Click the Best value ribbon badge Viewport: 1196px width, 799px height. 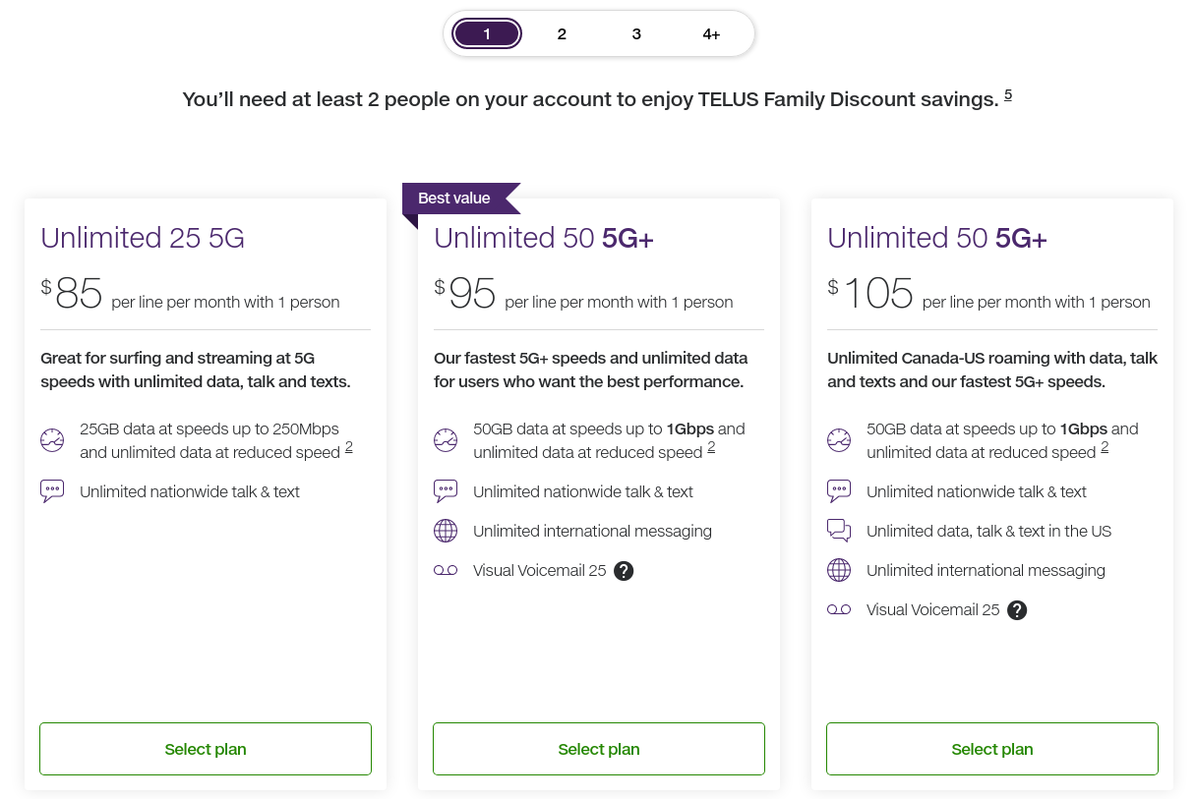(x=455, y=199)
